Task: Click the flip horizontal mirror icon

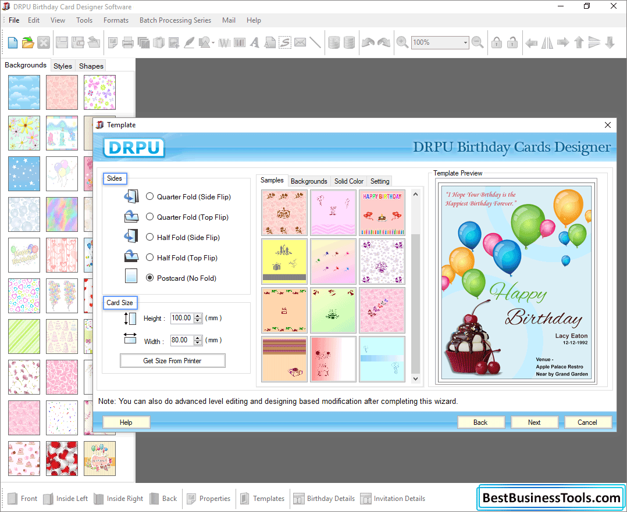Action: pos(547,42)
